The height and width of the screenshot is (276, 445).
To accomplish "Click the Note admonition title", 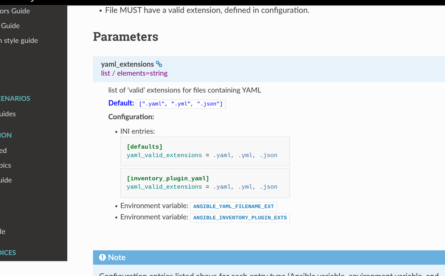I will click(x=117, y=257).
